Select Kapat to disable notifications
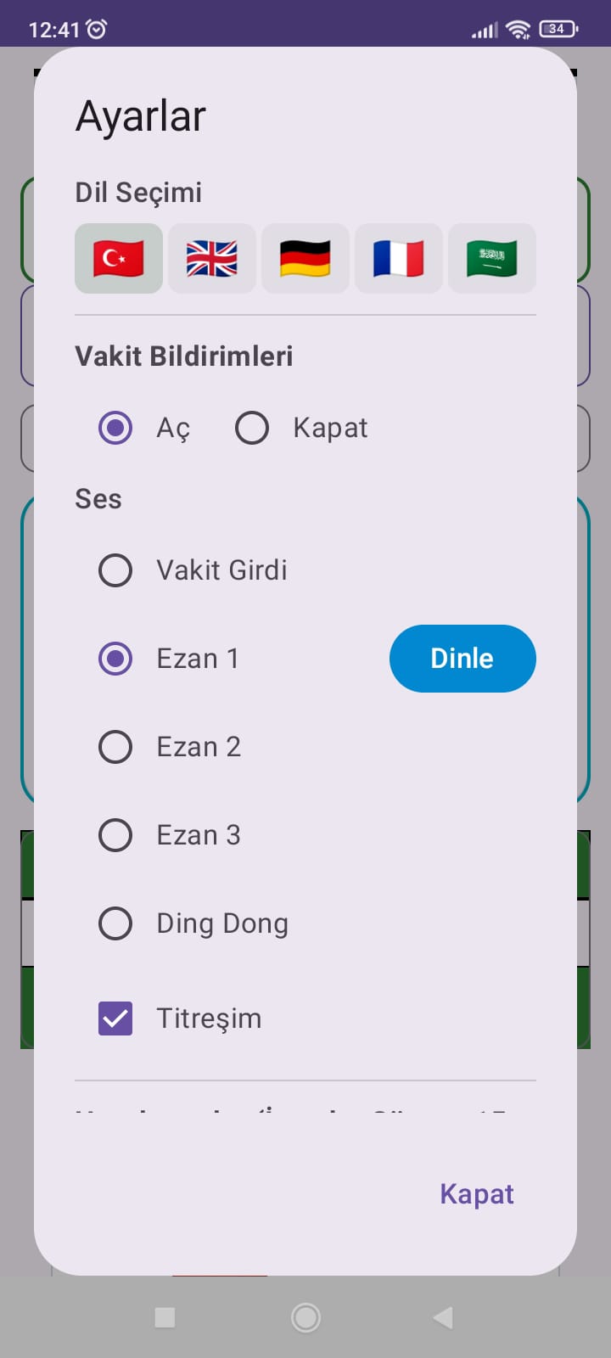This screenshot has height=1358, width=611. click(x=251, y=428)
